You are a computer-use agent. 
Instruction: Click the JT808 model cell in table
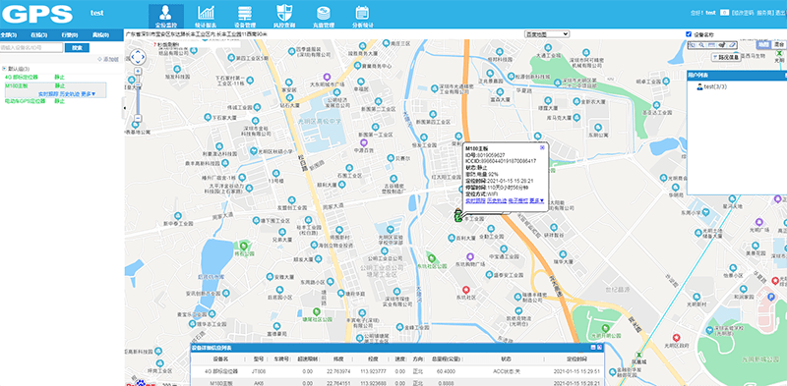tap(259, 371)
